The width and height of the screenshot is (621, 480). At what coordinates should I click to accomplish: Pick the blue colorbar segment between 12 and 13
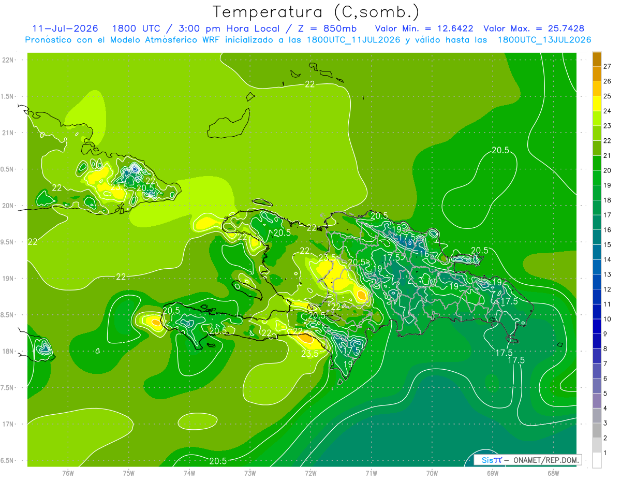coord(597,282)
